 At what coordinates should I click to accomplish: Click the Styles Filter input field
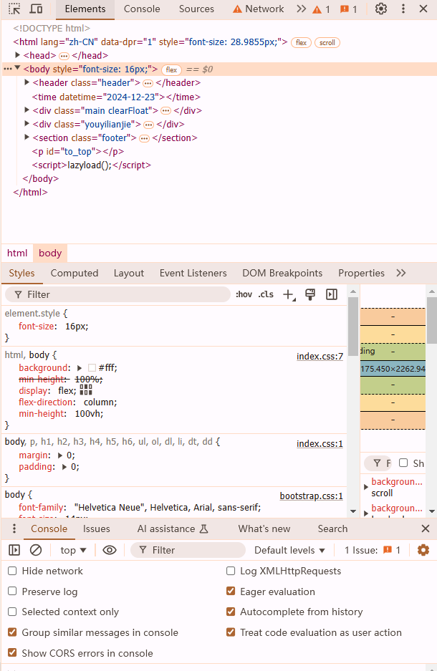pyautogui.click(x=117, y=294)
